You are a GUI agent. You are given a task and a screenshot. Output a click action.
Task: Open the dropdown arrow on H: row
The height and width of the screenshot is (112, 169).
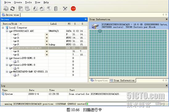47,51
